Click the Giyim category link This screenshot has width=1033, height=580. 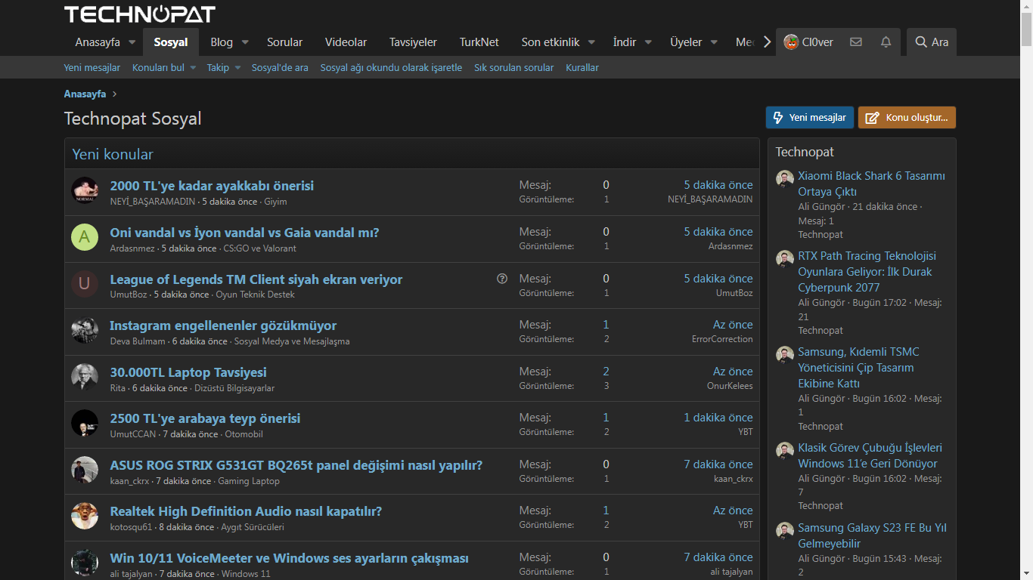point(275,202)
